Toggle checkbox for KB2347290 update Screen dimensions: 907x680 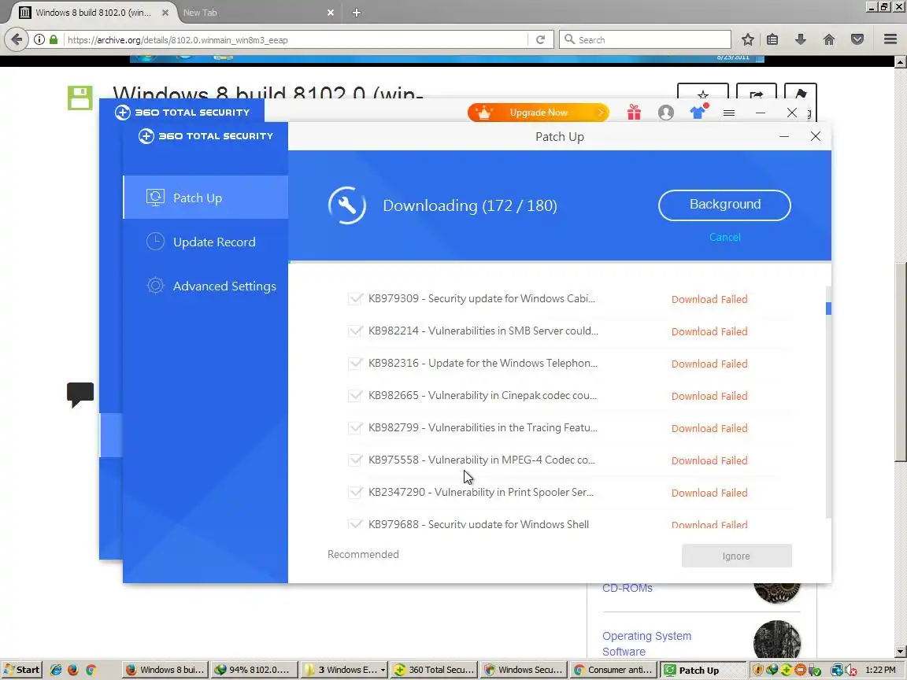[355, 492]
